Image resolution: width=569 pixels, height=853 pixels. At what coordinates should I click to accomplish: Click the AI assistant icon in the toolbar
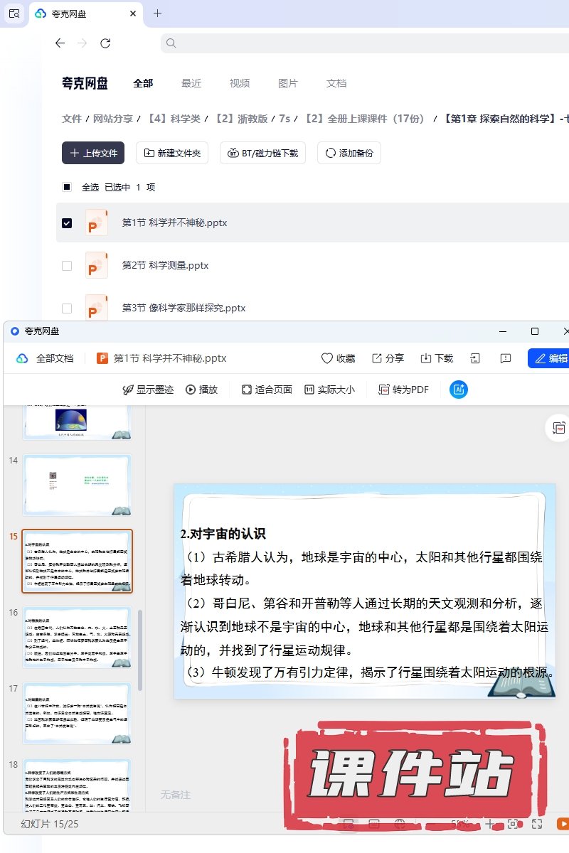coord(459,390)
